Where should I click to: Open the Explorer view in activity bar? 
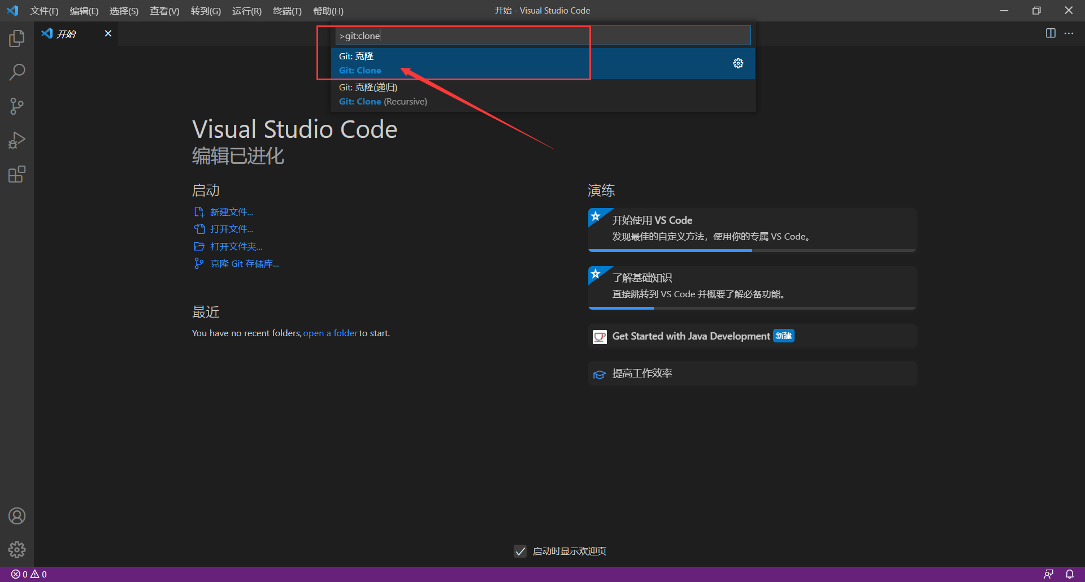17,38
